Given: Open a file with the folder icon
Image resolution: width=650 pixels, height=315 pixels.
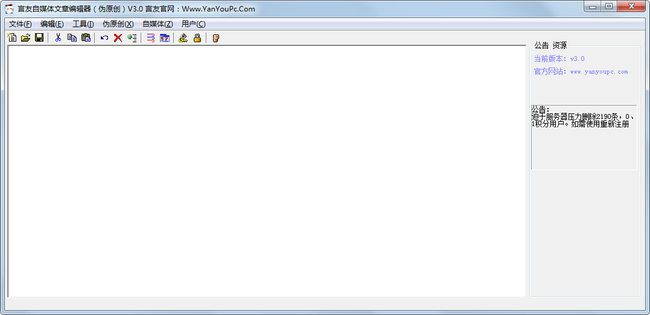Looking at the screenshot, I should tap(26, 38).
